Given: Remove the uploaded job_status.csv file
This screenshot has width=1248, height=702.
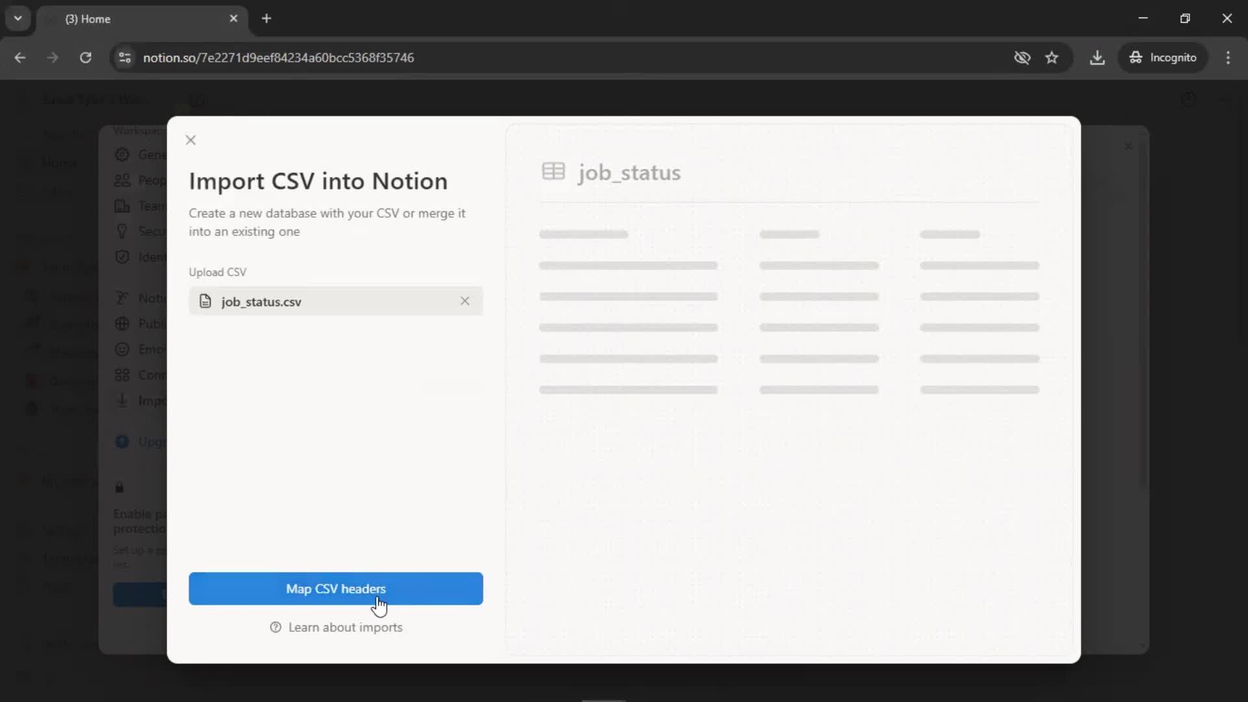Looking at the screenshot, I should pyautogui.click(x=465, y=301).
